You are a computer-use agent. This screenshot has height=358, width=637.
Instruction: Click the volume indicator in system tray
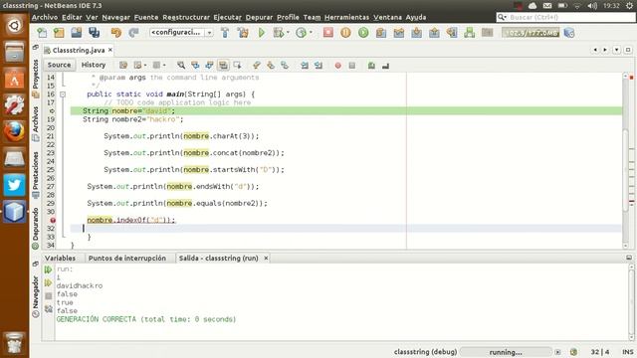[592, 6]
